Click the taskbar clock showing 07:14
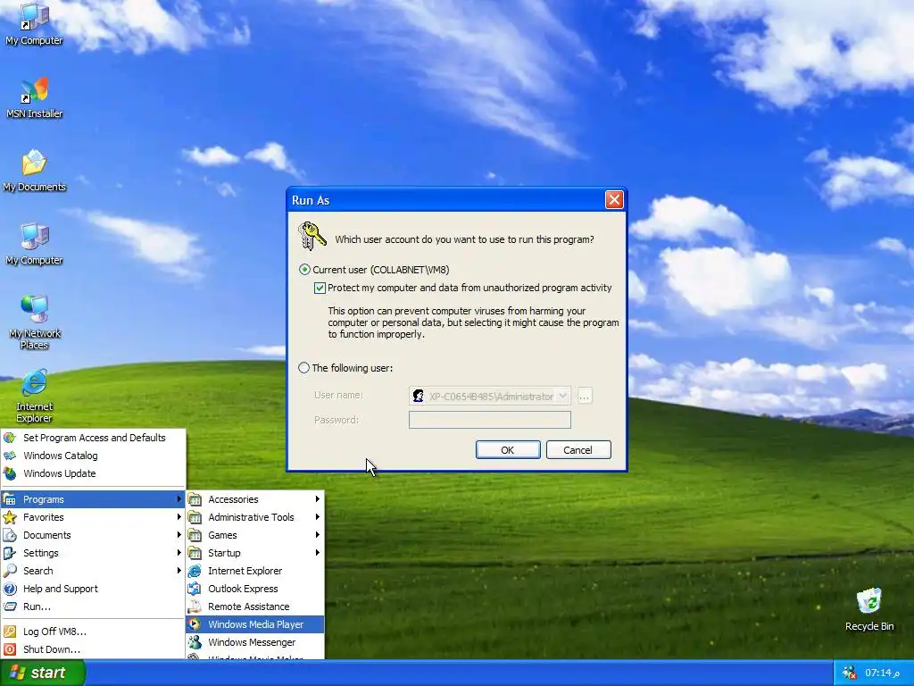This screenshot has width=914, height=686. click(882, 673)
